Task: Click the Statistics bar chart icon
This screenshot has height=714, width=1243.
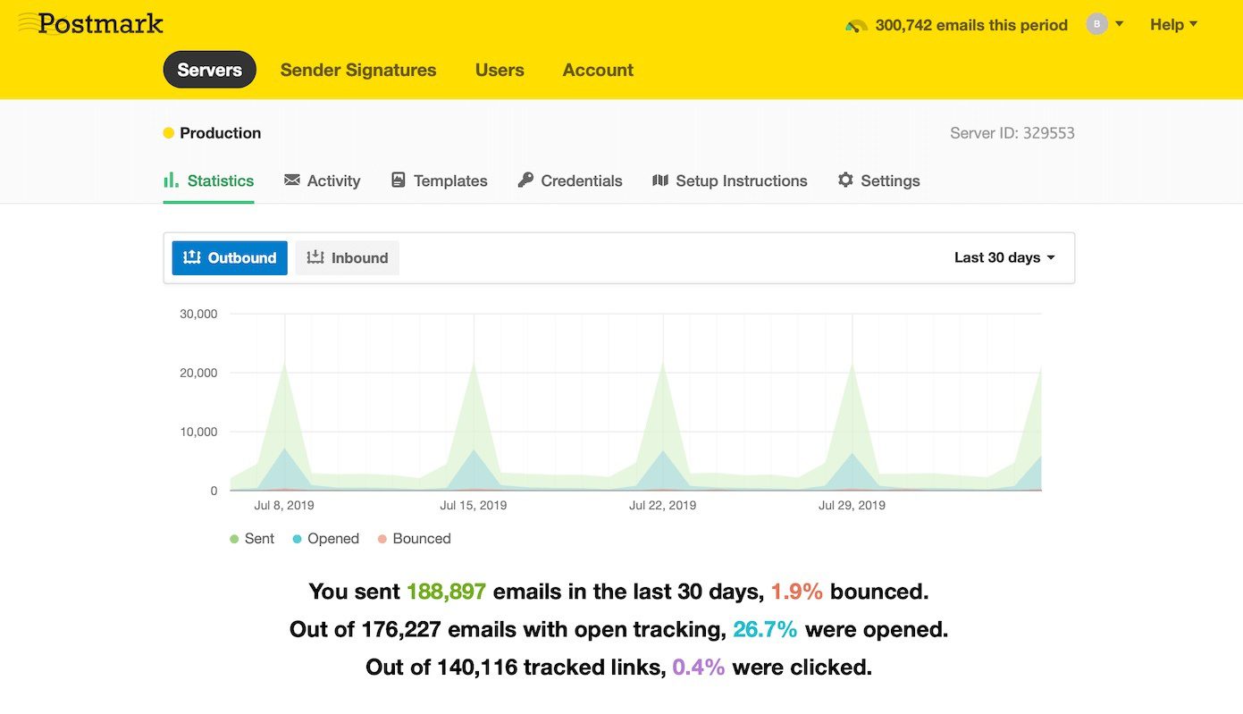Action: tap(171, 181)
